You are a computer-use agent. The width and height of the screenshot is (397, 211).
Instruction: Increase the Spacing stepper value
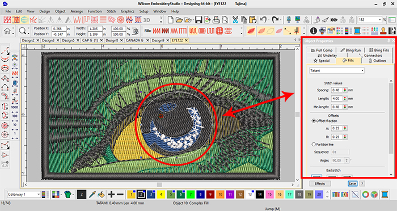(345, 89)
